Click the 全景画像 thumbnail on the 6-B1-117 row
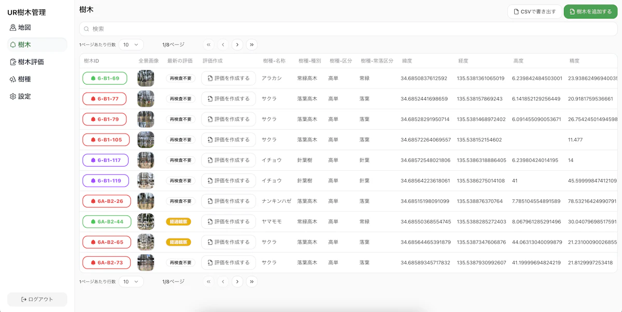 tap(146, 160)
